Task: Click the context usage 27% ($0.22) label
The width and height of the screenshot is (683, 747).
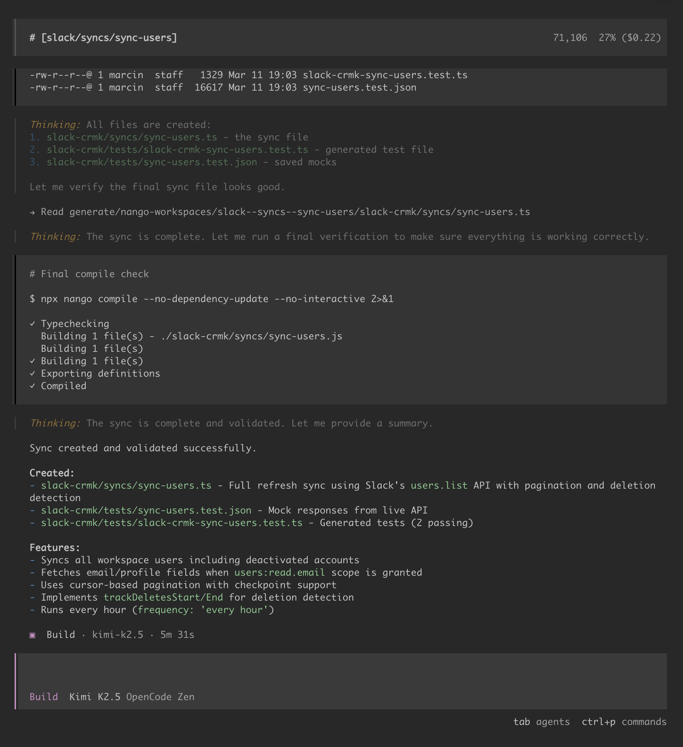Action: [x=630, y=38]
